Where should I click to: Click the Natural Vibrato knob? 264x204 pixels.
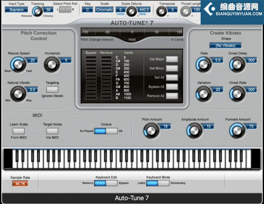pos(18,94)
